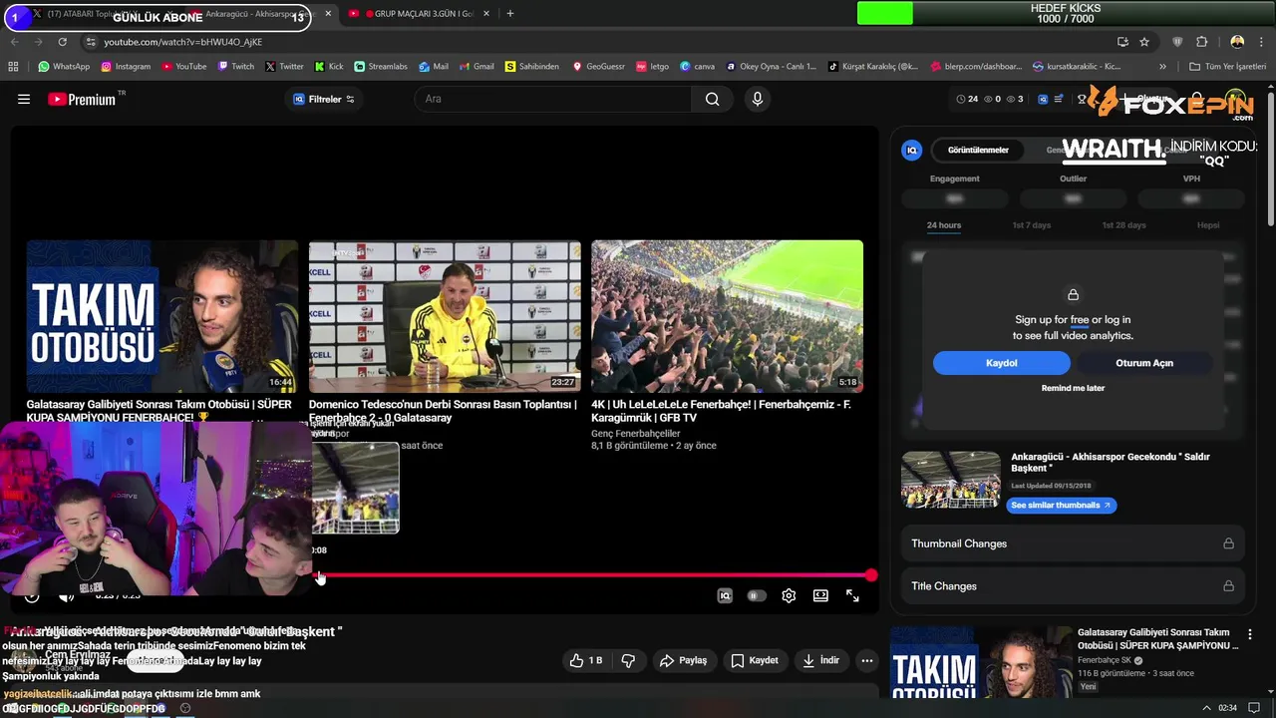This screenshot has height=718, width=1276.
Task: Open player settings gear
Action: coord(789,595)
